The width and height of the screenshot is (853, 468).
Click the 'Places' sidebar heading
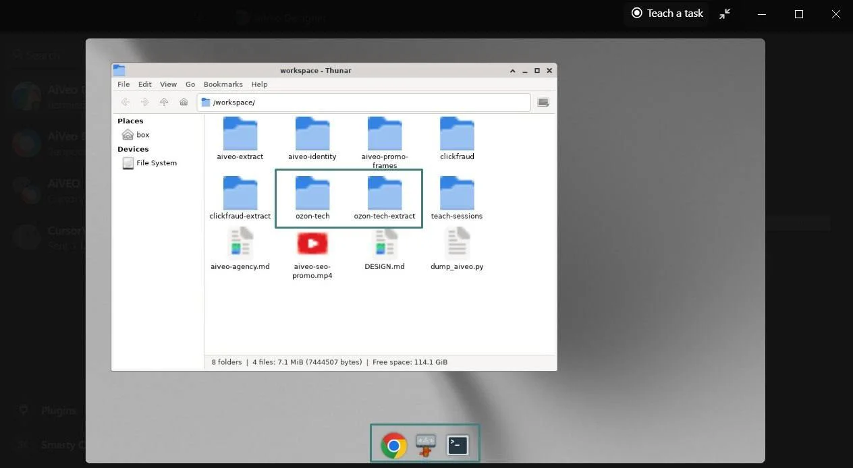click(x=130, y=121)
